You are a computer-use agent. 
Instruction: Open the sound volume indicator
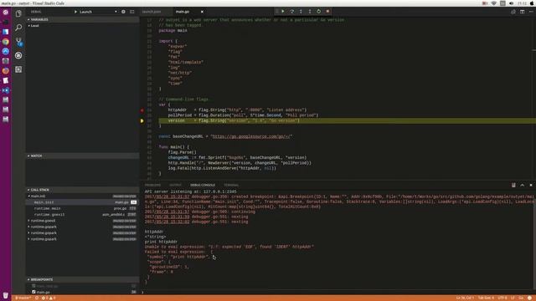(511, 3)
